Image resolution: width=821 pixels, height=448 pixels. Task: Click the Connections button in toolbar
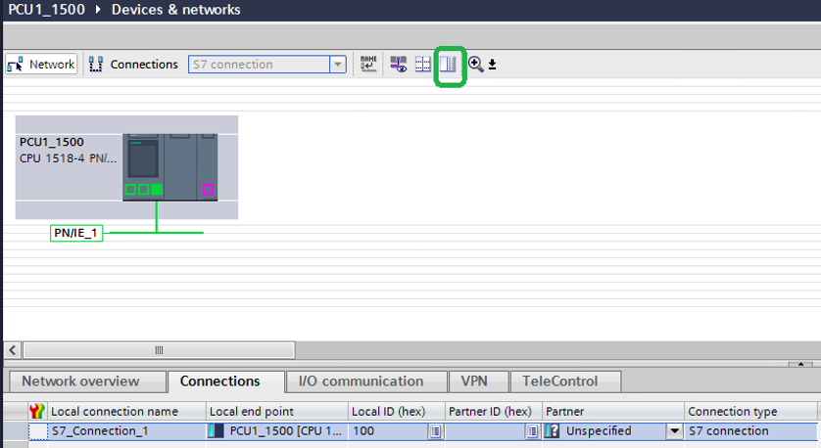coord(133,65)
